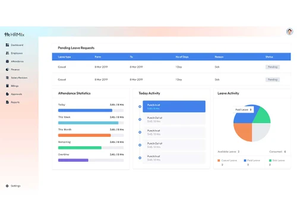
Task: Click the This Week progress bar
Action: pos(91,123)
